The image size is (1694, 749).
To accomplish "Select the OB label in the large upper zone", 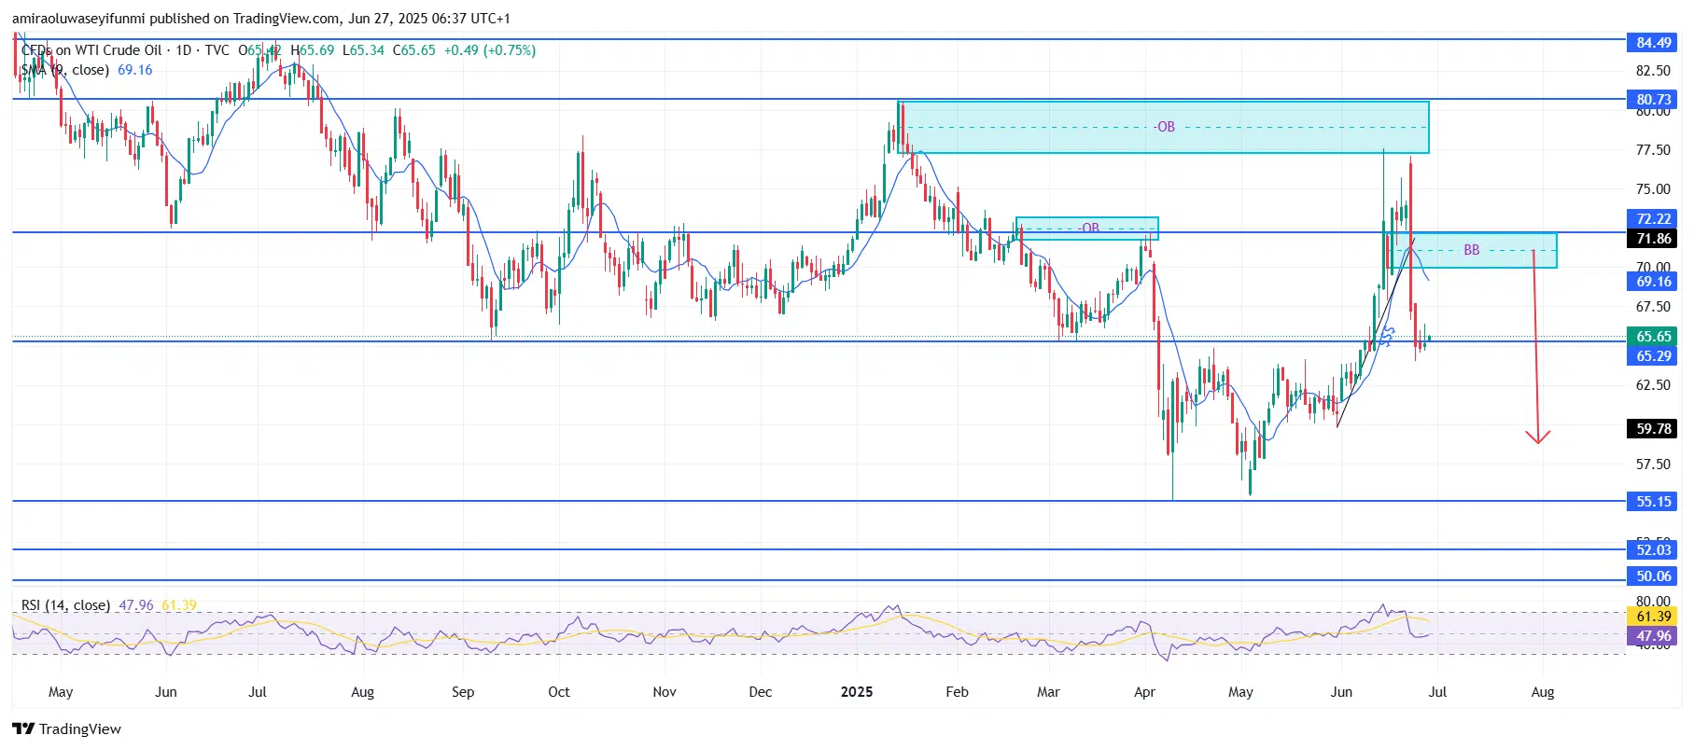I will [1165, 127].
